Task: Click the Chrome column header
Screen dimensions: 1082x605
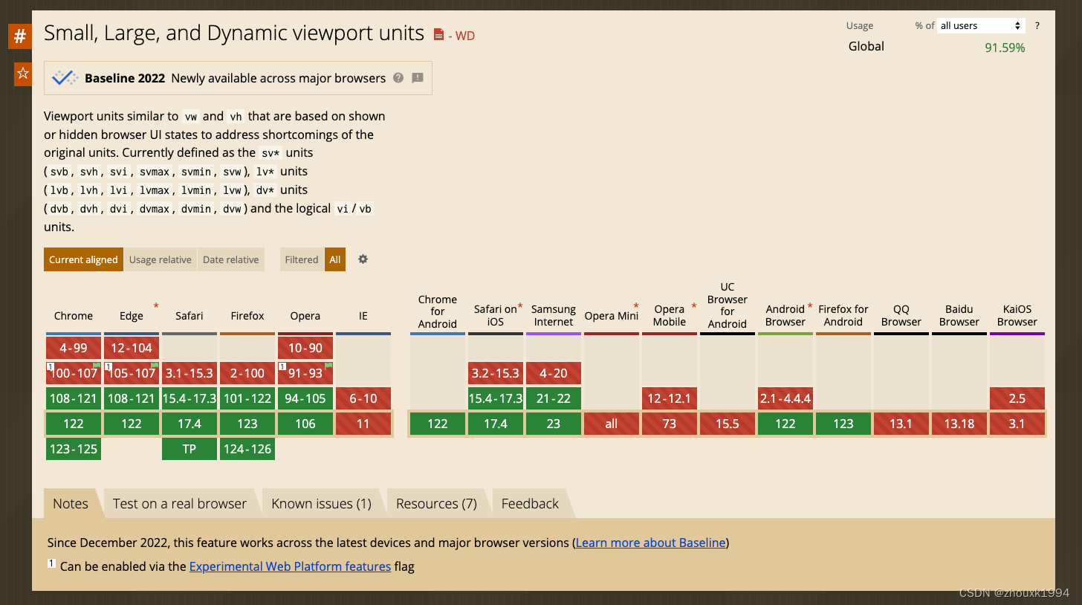Action: tap(74, 316)
